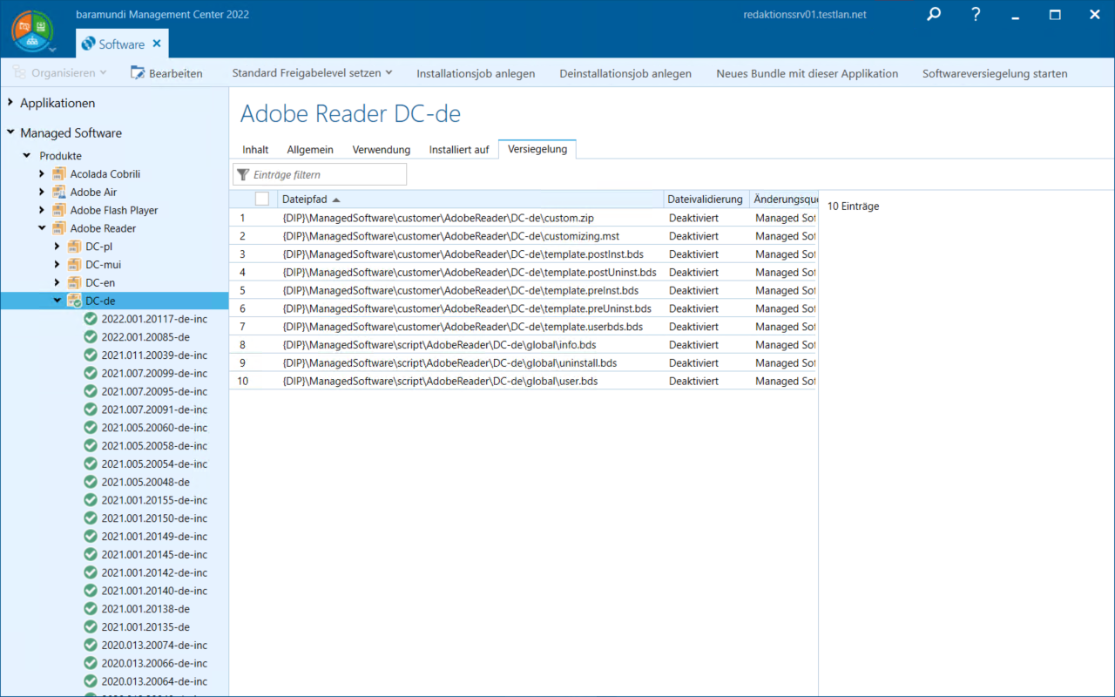Click the Adobe Flash Player product icon

point(59,210)
